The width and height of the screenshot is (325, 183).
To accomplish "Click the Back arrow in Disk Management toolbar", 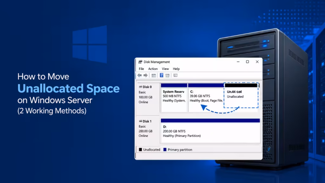I will 140,75.
